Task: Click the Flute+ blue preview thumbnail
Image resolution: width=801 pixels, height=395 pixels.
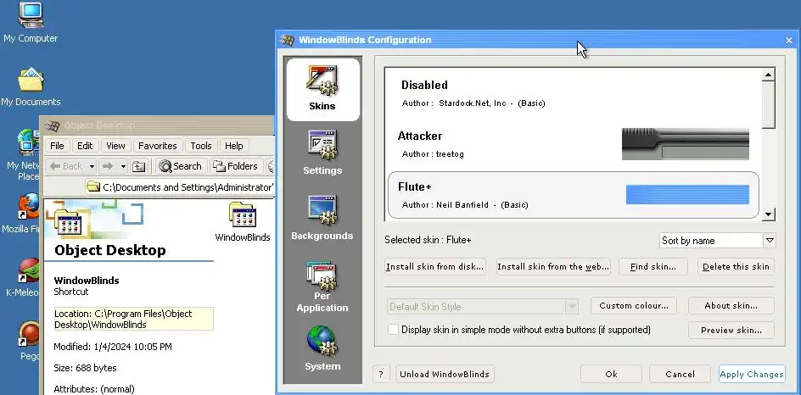Action: coord(687,195)
